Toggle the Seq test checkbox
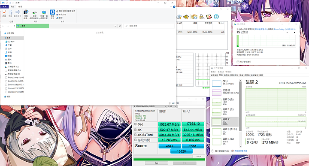This screenshot has width=309, height=166. [x=135, y=124]
